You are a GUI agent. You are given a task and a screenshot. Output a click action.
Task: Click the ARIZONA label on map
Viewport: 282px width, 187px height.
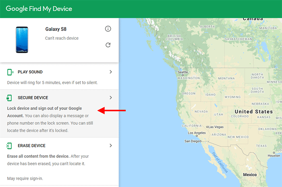pyautogui.click(x=219, y=134)
